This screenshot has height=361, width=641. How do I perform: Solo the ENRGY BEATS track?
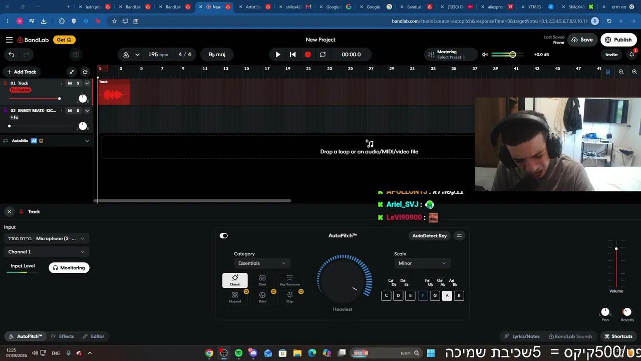(x=78, y=110)
